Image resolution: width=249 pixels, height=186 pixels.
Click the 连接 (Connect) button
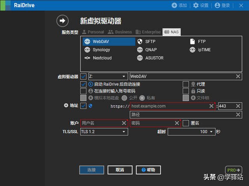click(x=92, y=170)
